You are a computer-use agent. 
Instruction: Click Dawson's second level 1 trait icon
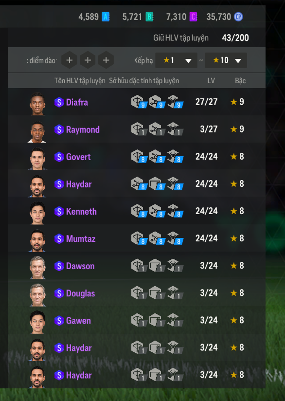tap(157, 266)
